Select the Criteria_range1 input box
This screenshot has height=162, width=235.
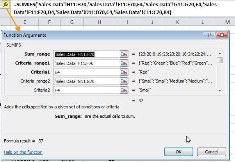(86, 63)
